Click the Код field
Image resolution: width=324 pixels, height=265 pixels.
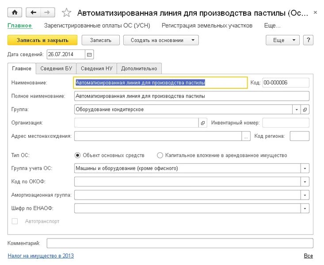tap(286, 83)
